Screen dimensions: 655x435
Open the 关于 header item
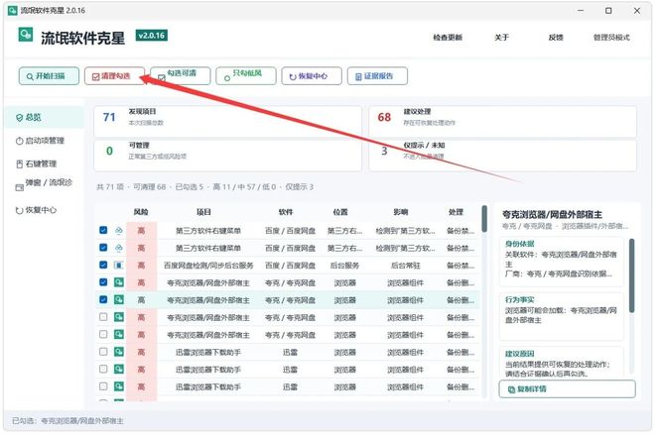502,38
